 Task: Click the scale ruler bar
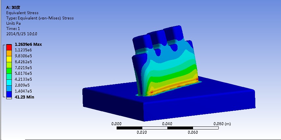(168, 128)
